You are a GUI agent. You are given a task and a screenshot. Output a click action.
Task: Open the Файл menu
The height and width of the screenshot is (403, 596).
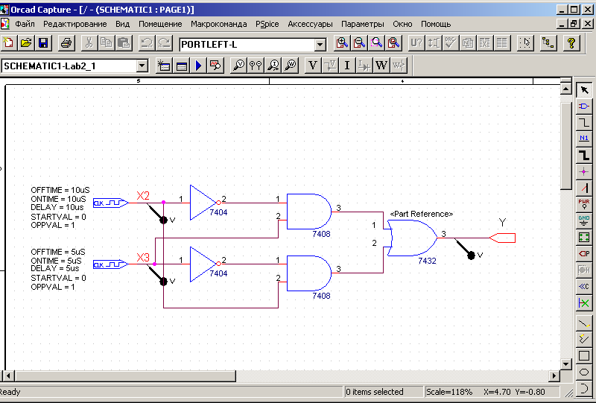click(x=25, y=24)
